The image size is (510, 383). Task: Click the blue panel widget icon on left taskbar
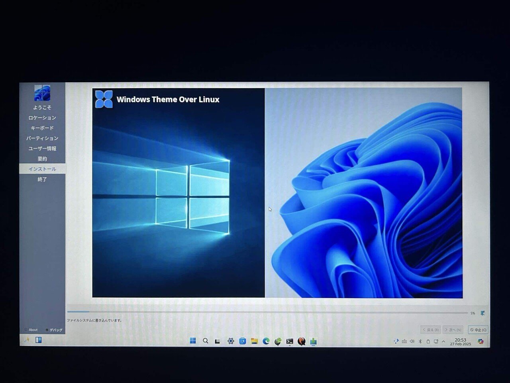pos(39,340)
